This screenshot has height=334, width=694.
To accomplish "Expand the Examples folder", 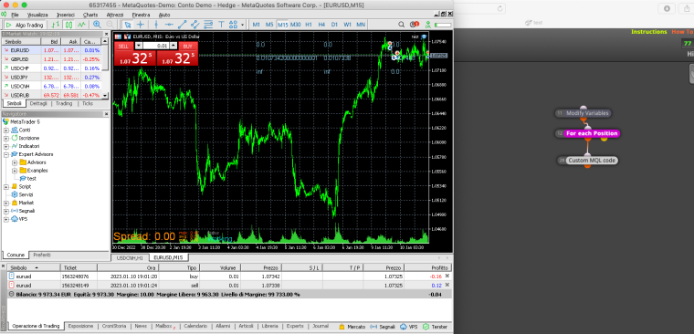I will pos(15,171).
